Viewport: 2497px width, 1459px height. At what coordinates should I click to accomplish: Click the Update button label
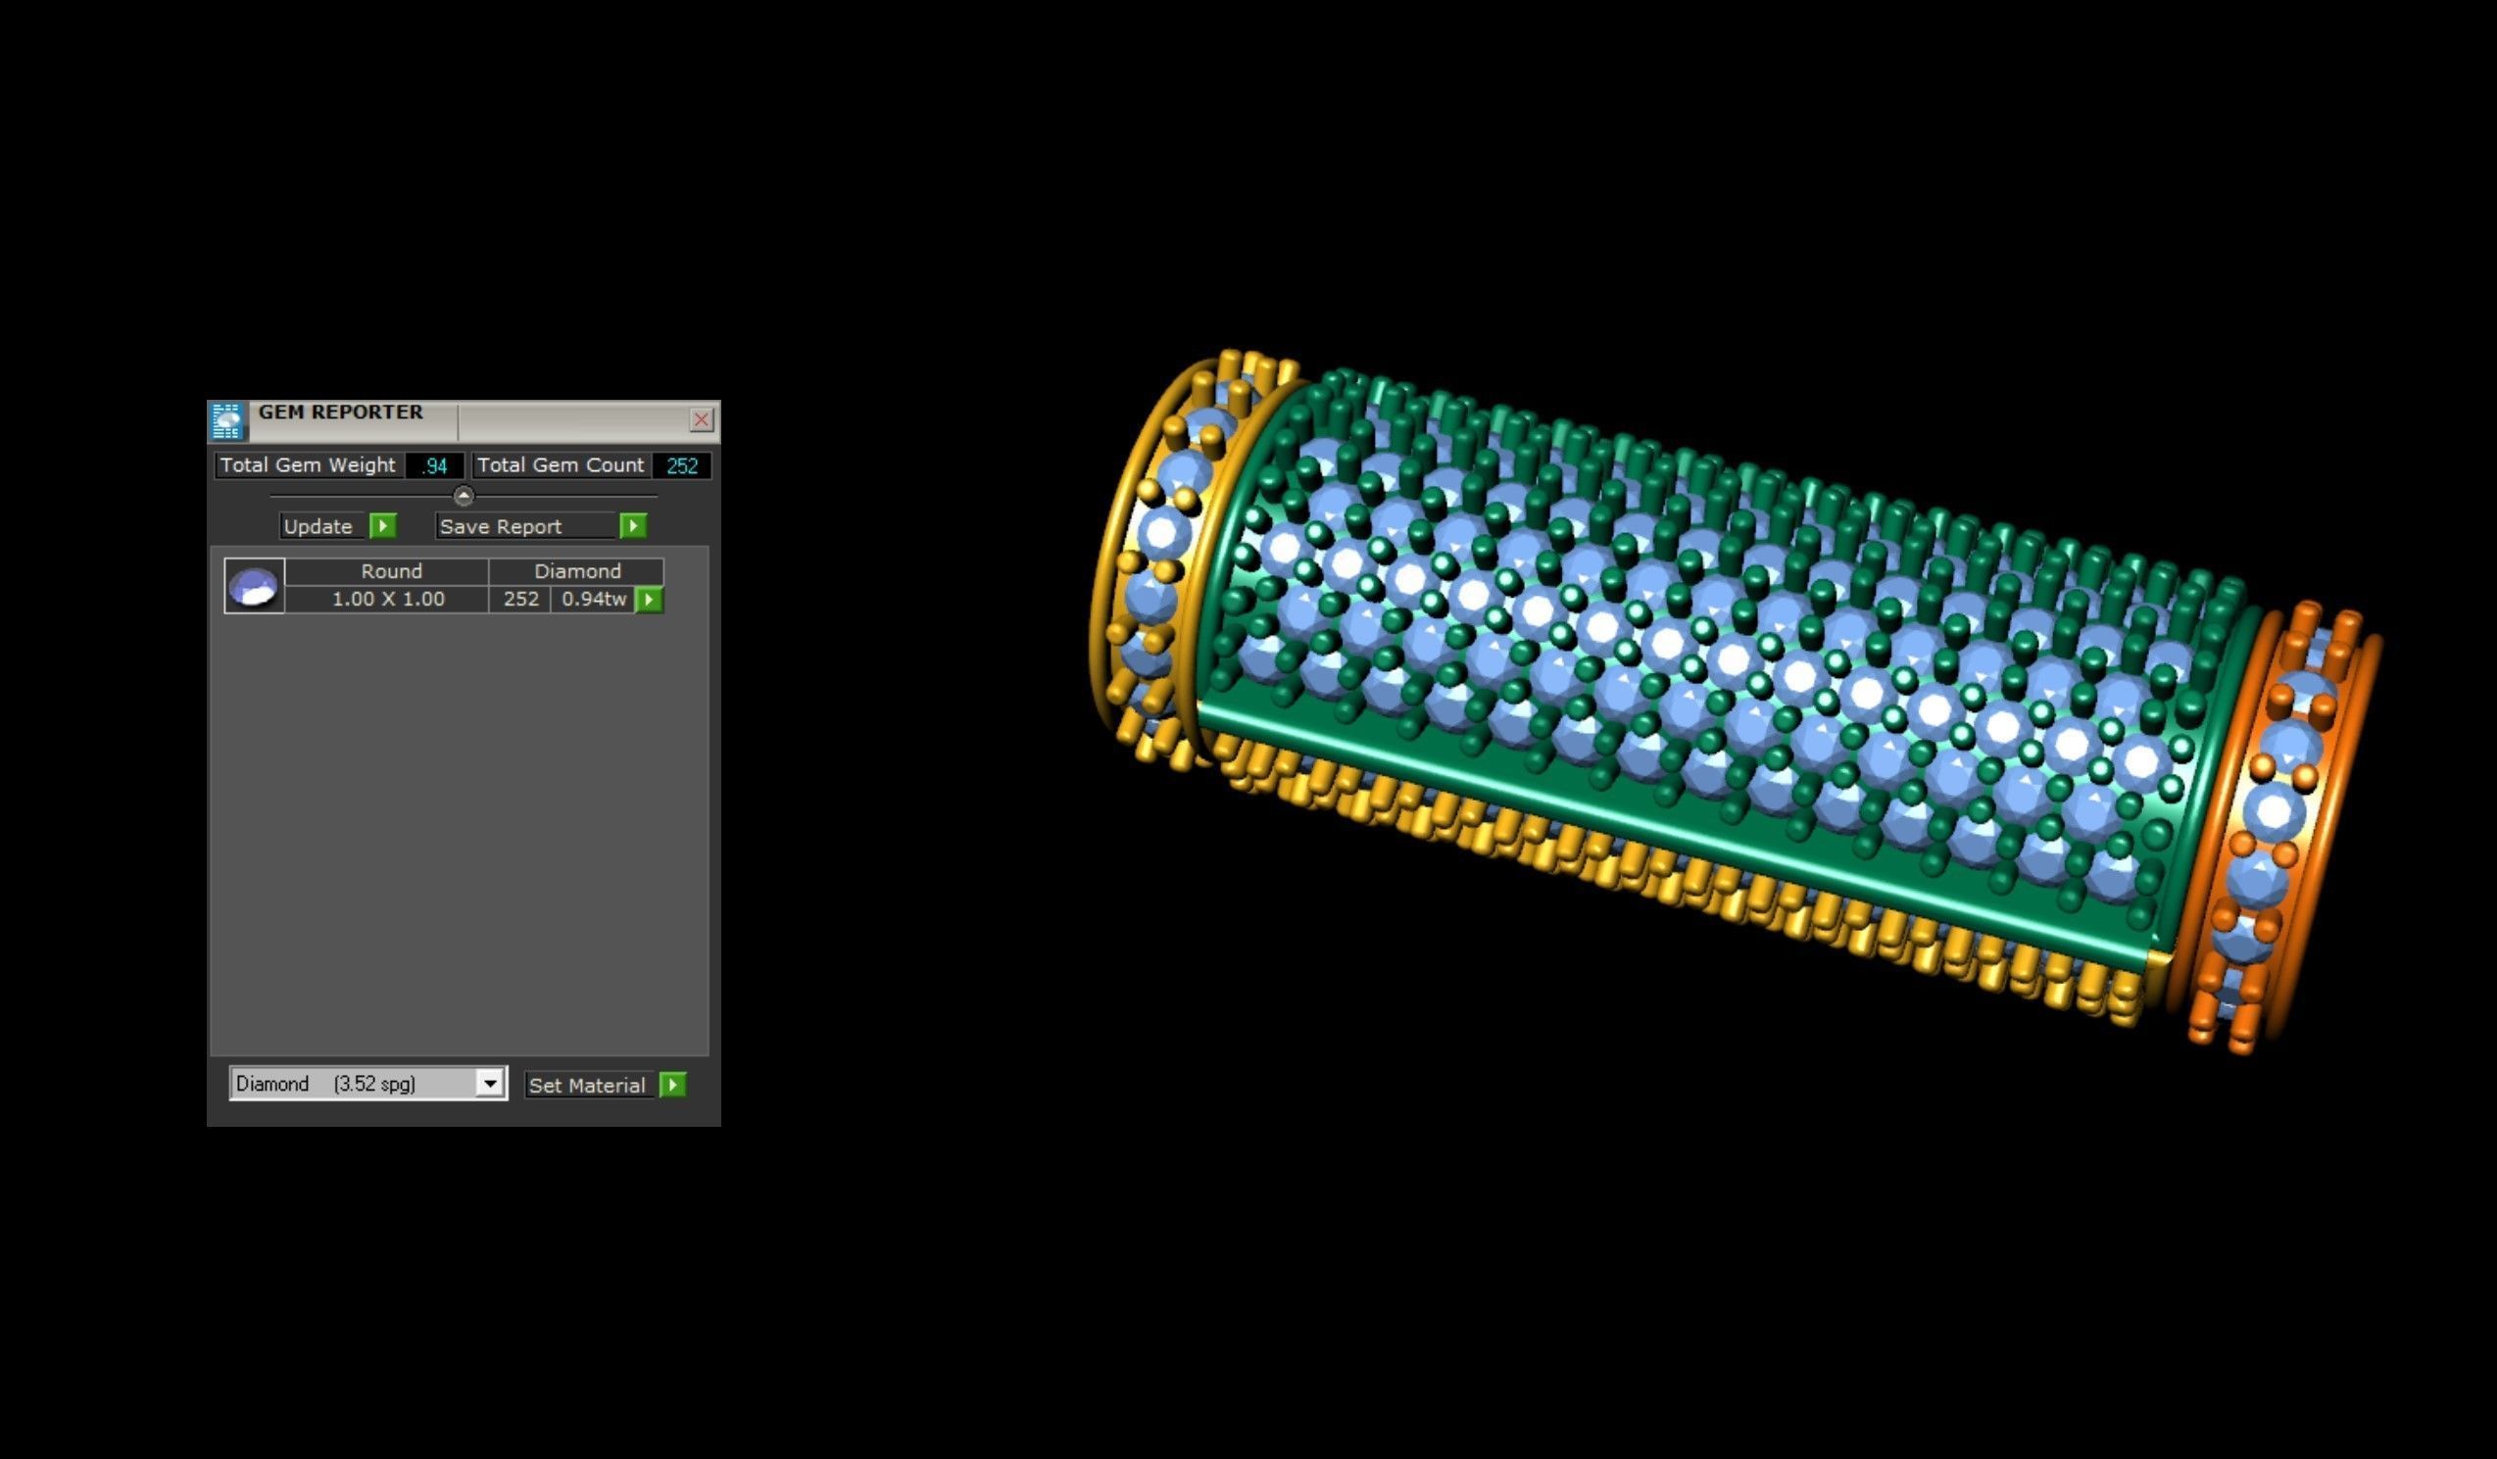(319, 527)
